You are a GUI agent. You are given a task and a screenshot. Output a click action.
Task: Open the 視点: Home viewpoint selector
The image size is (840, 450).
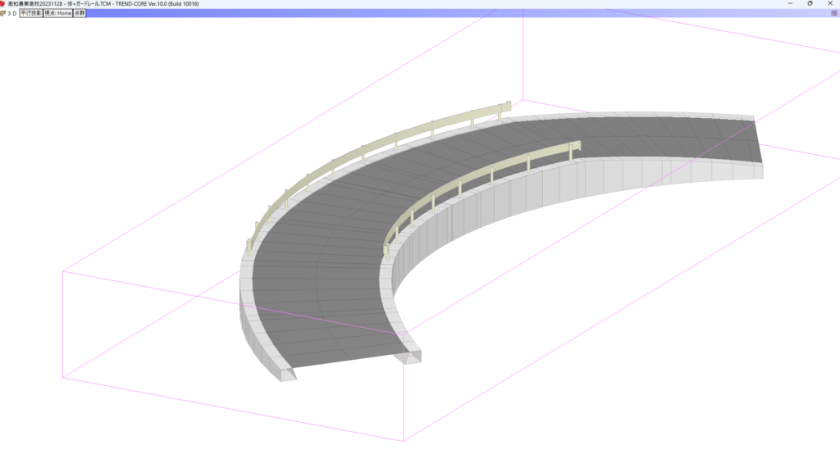pyautogui.click(x=57, y=13)
